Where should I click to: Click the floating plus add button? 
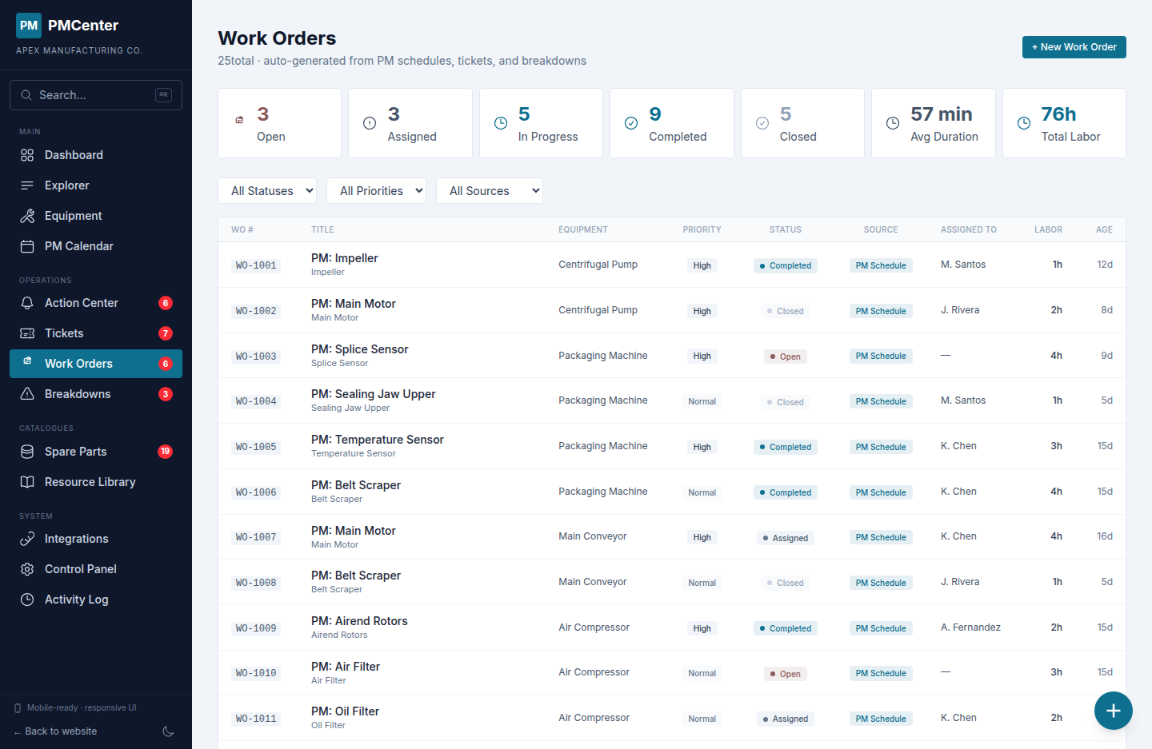[x=1113, y=711]
